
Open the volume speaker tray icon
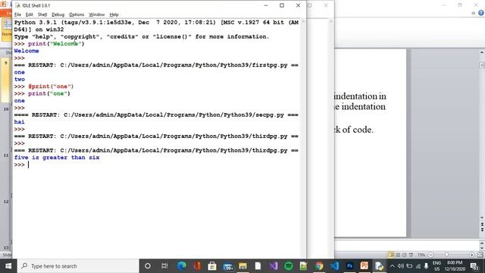(401, 266)
